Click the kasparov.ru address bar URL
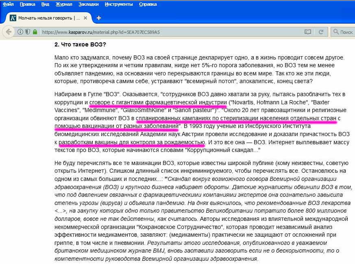This screenshot has width=355, height=264. 101,32
